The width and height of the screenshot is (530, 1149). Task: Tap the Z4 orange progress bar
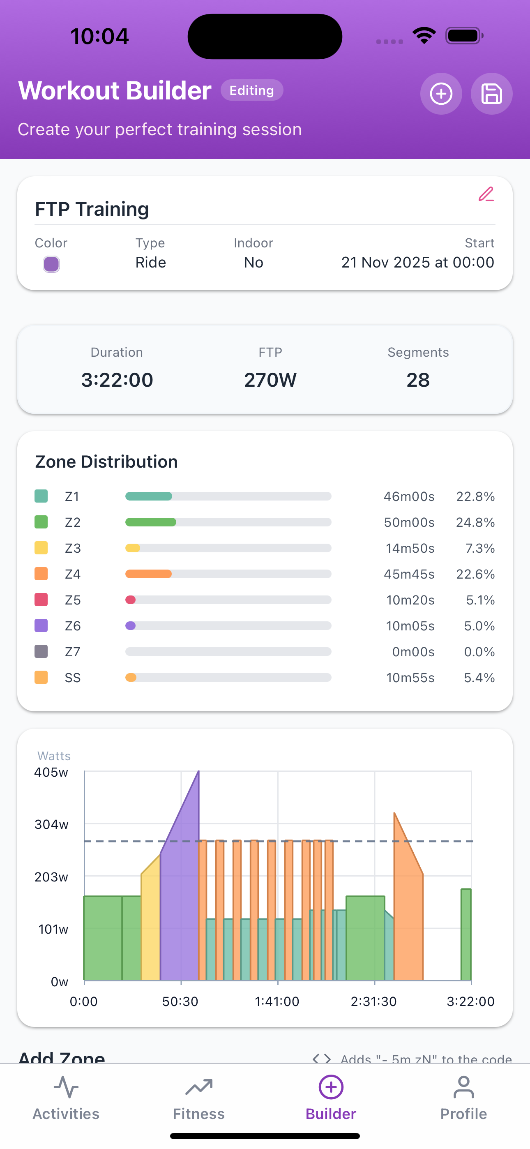228,574
